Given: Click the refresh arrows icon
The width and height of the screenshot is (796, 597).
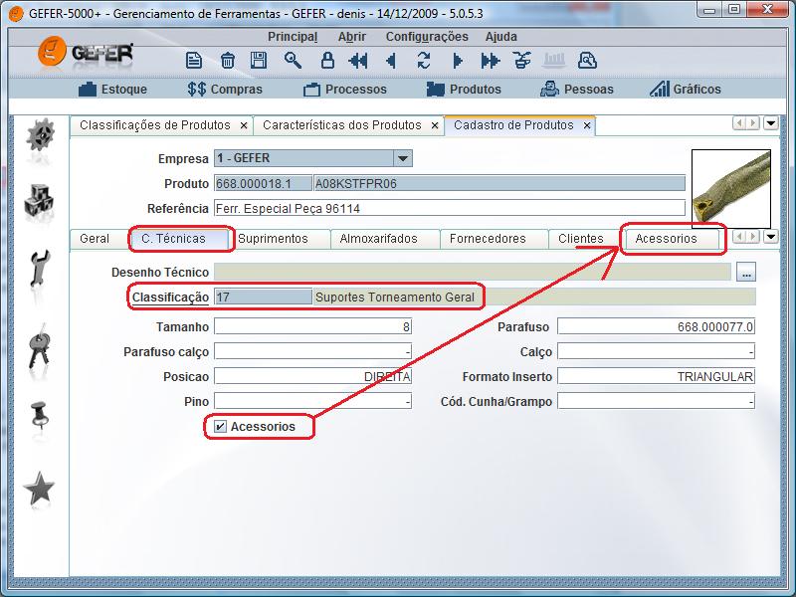Looking at the screenshot, I should click(x=424, y=61).
